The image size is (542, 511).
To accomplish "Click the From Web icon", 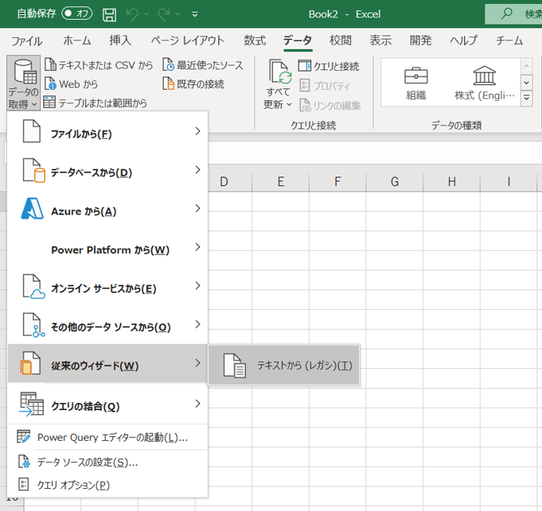I will [50, 84].
